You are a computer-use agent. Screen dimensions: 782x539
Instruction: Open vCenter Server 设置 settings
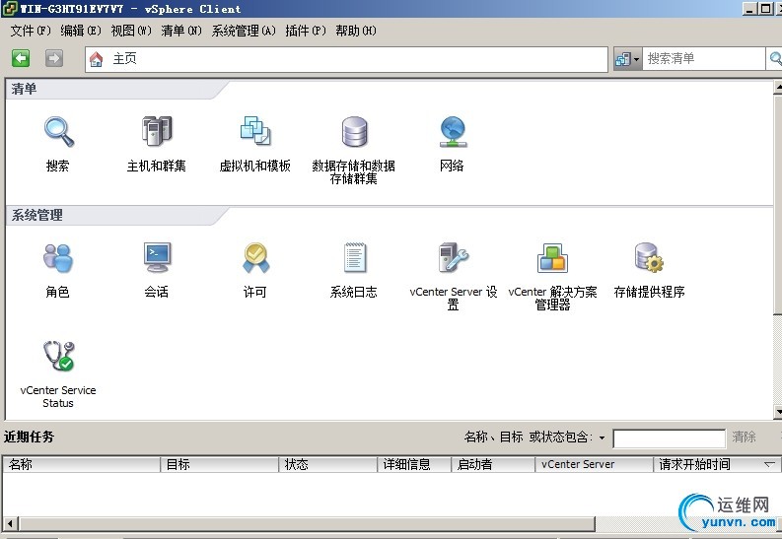(x=453, y=276)
